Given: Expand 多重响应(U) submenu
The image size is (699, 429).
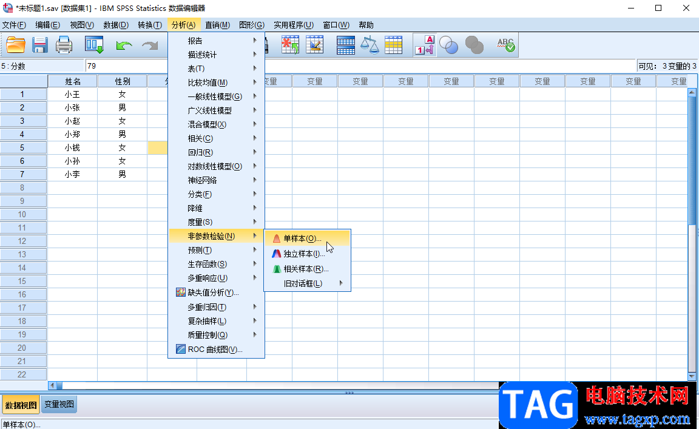Looking at the screenshot, I should point(216,278).
